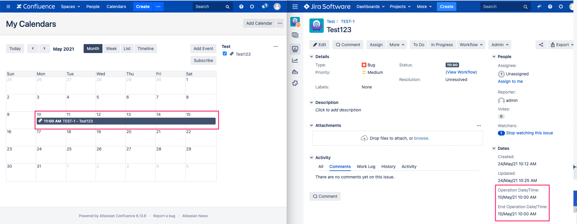Go to next month arrow
The image size is (577, 224).
coord(44,48)
